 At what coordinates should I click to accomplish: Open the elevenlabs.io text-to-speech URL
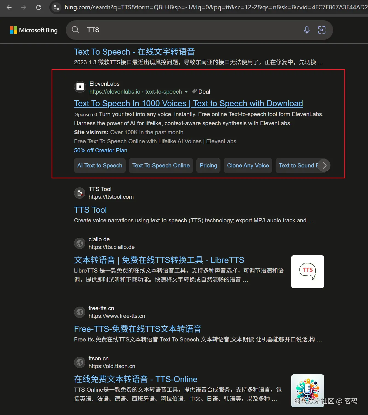(x=135, y=92)
